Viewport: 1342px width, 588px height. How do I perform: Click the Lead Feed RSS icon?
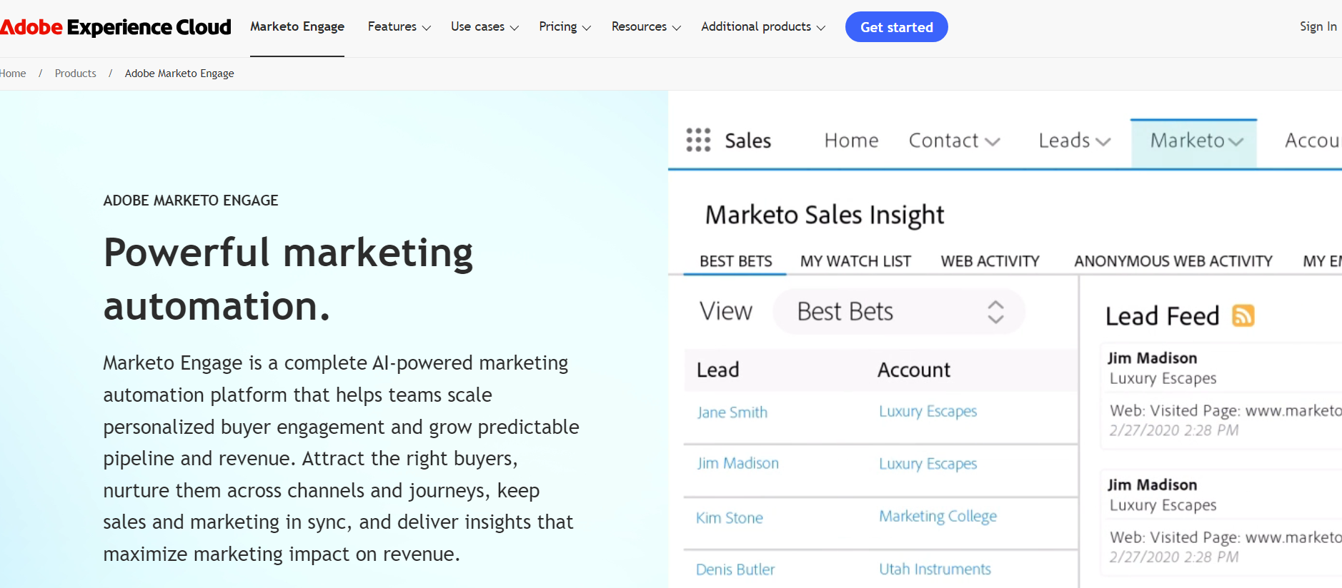[1243, 315]
